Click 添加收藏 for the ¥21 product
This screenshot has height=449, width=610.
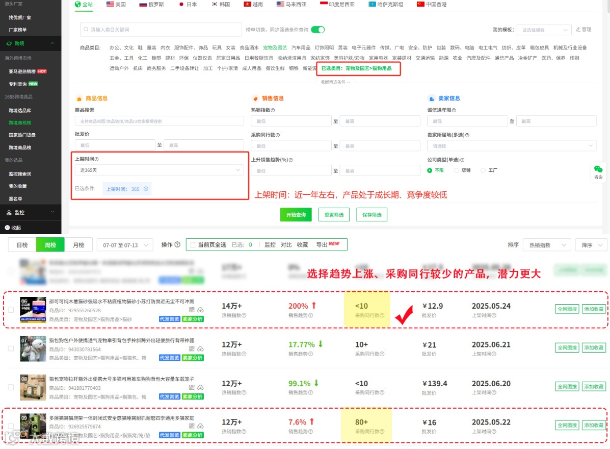point(594,348)
